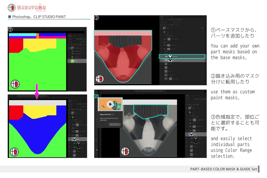The width and height of the screenshot is (267, 178).
Task: Click shape layer filter icon in red-overlay screenshot
Action: pos(177,20)
